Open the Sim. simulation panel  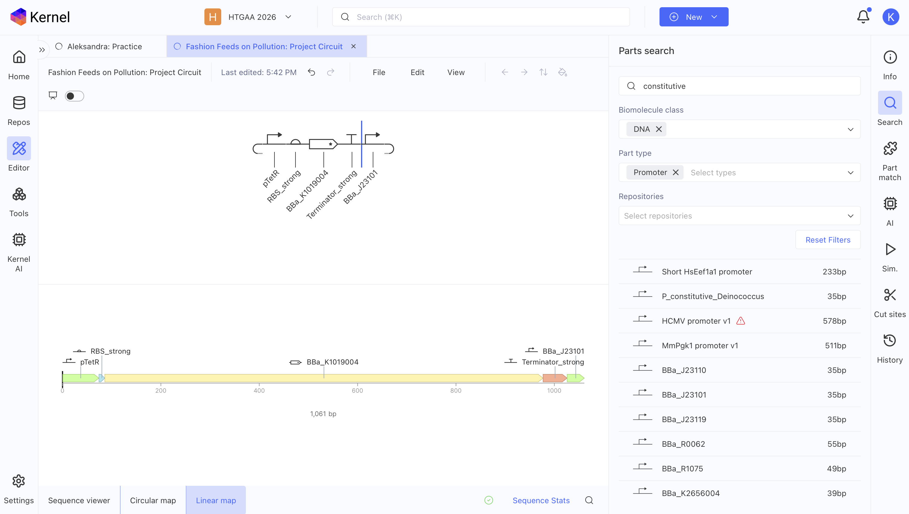[x=889, y=258]
